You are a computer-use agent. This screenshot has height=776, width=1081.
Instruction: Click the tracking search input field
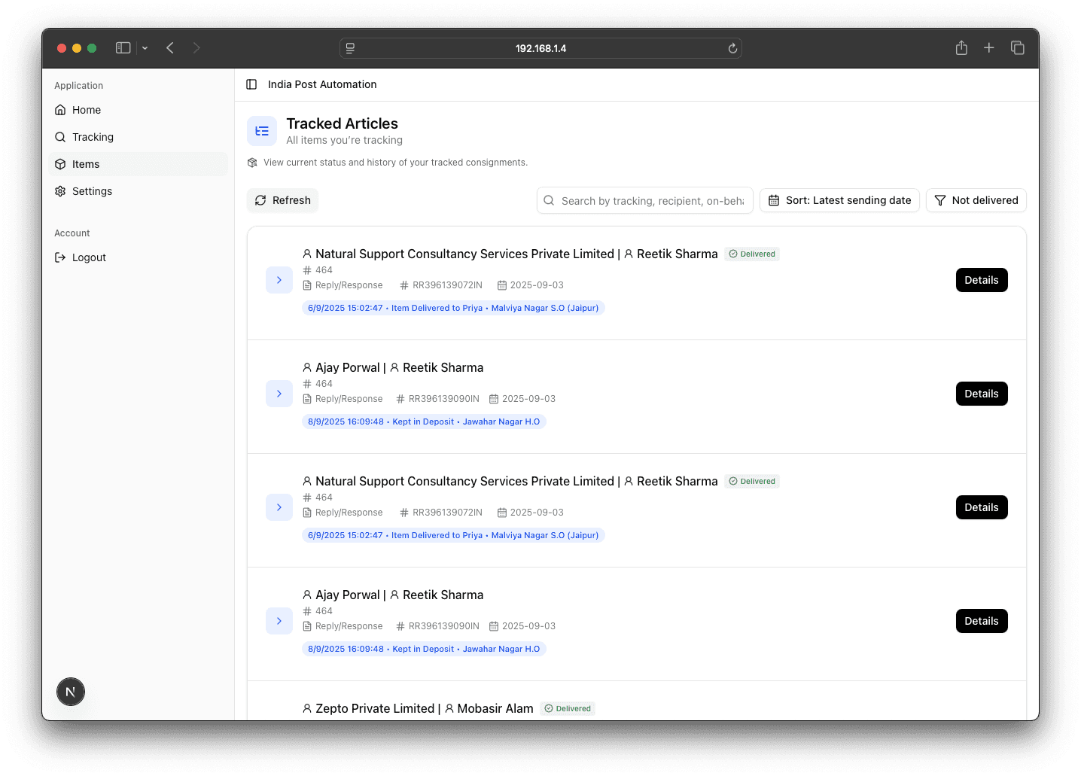tap(644, 200)
